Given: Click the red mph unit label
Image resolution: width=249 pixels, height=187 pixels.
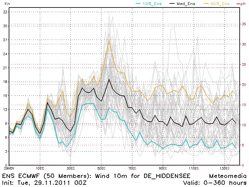Looking at the screenshot, I should 241,4.
